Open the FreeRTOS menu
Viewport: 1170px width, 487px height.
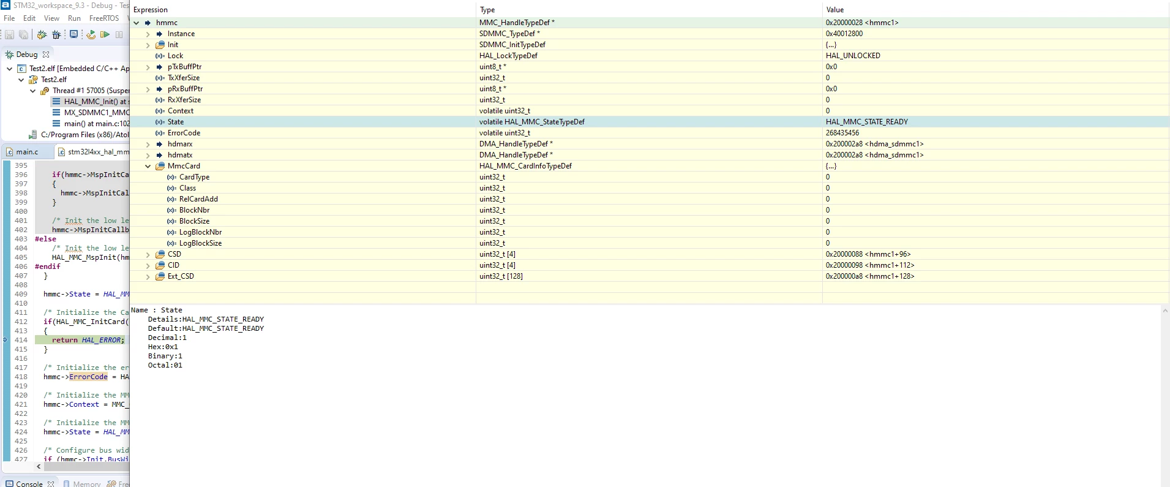click(x=104, y=18)
